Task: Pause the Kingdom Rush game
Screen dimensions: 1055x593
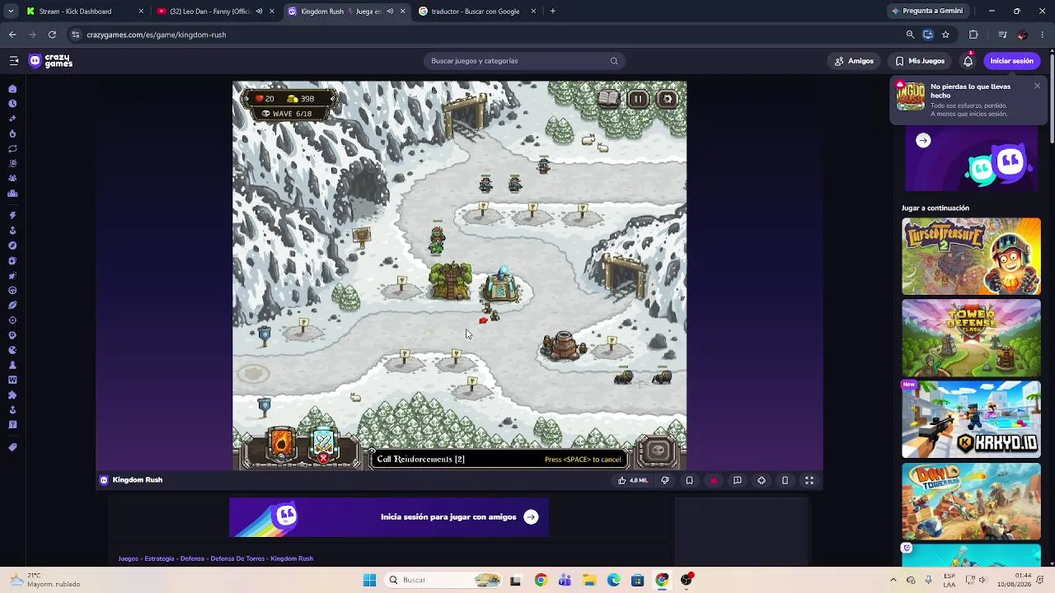Action: click(638, 100)
